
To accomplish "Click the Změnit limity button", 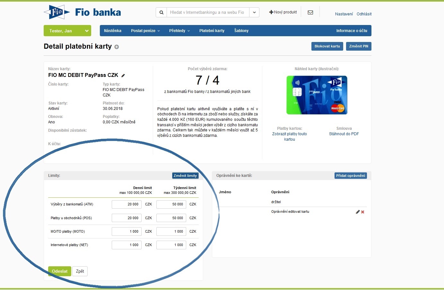I will click(185, 176).
